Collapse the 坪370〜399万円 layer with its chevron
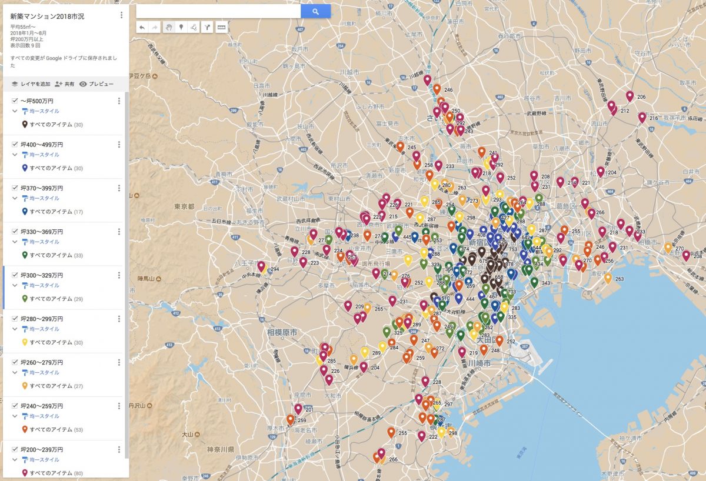This screenshot has height=481, width=706. 15,198
